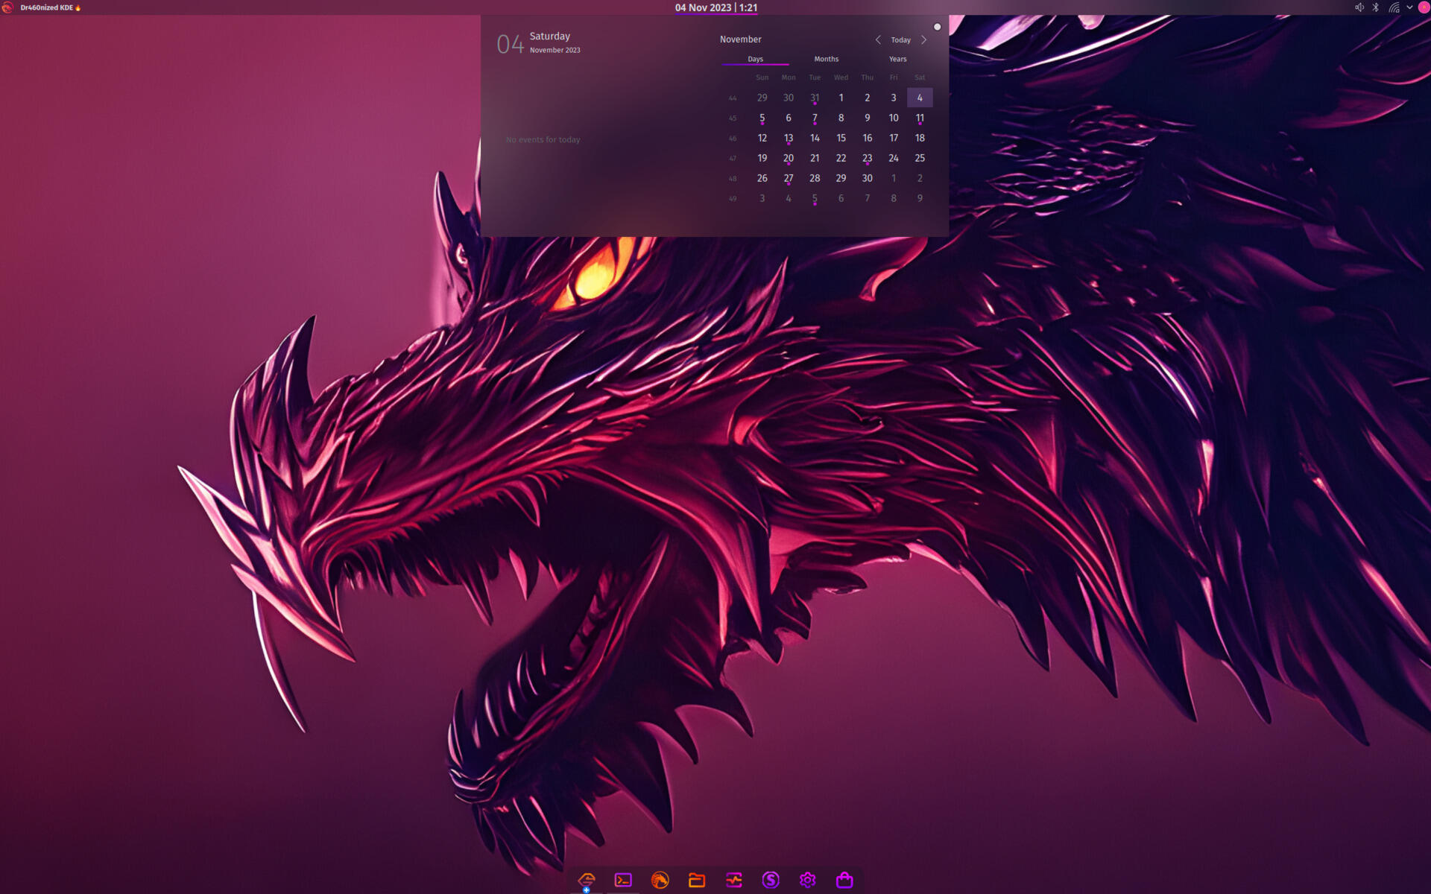Select November 9 in the calendar

868,118
